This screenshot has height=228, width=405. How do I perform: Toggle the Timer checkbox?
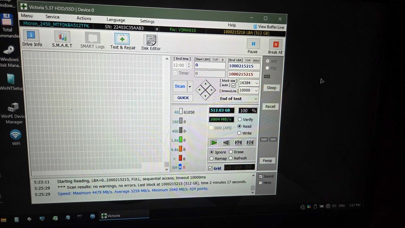(175, 73)
